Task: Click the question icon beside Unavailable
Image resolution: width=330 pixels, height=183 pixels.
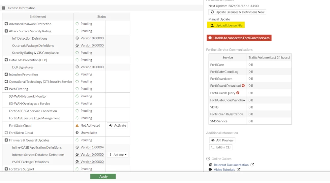Action: click(x=77, y=133)
